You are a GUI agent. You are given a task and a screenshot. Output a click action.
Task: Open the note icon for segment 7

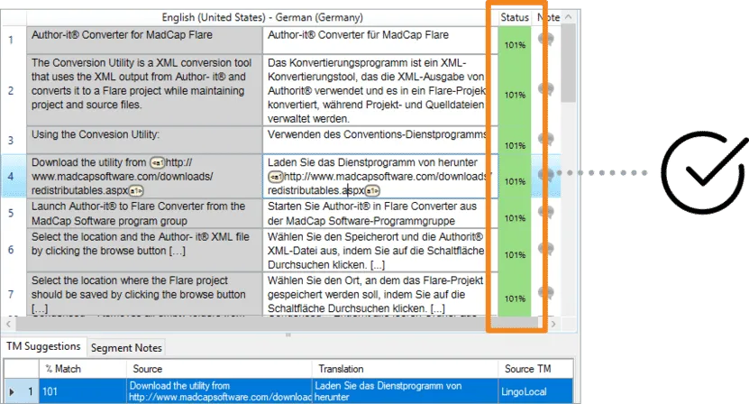pos(546,292)
